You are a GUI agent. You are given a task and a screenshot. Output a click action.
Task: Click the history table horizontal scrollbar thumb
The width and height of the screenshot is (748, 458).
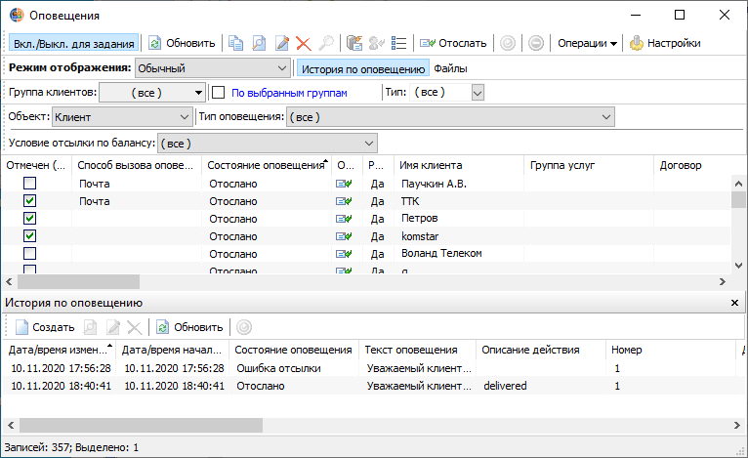(x=141, y=425)
